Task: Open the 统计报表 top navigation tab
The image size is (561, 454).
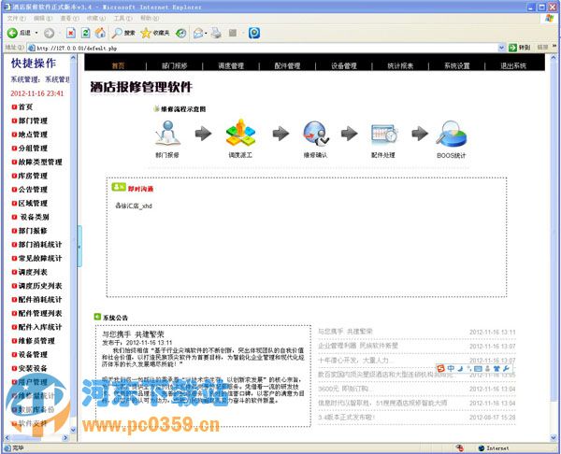Action: [x=400, y=65]
